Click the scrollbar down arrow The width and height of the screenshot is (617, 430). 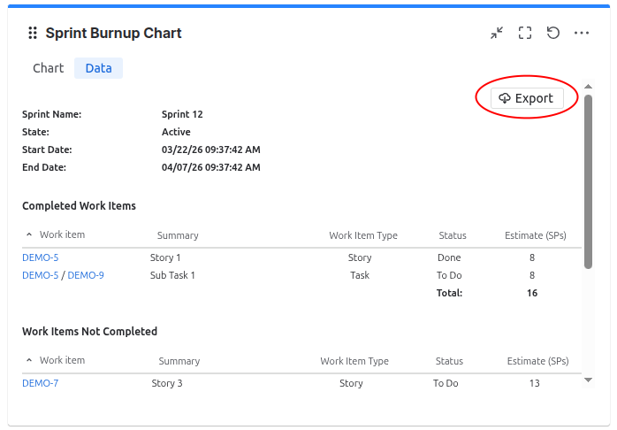click(x=589, y=380)
